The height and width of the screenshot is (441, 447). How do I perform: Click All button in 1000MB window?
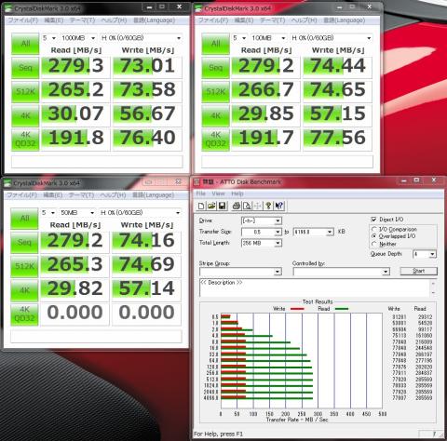[25, 44]
